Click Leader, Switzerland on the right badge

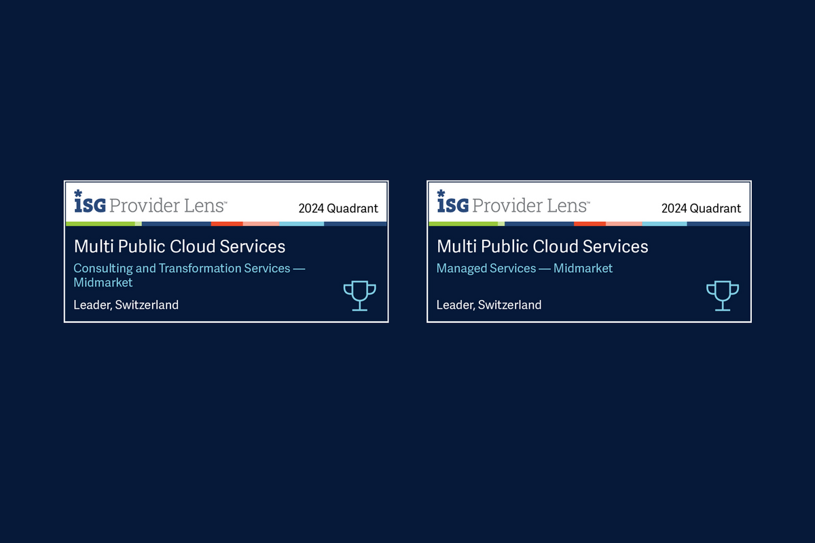pos(489,305)
